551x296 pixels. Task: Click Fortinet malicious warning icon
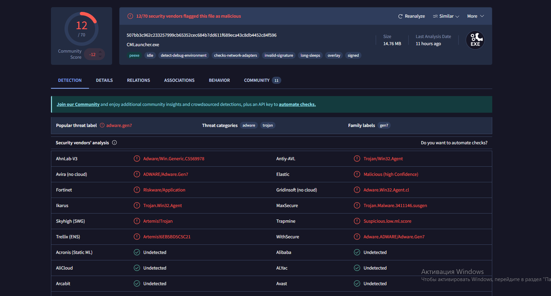pos(137,190)
